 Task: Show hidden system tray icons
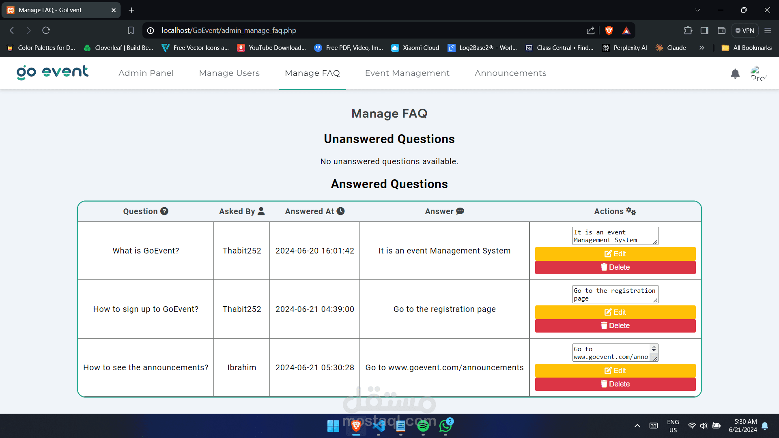tap(637, 426)
